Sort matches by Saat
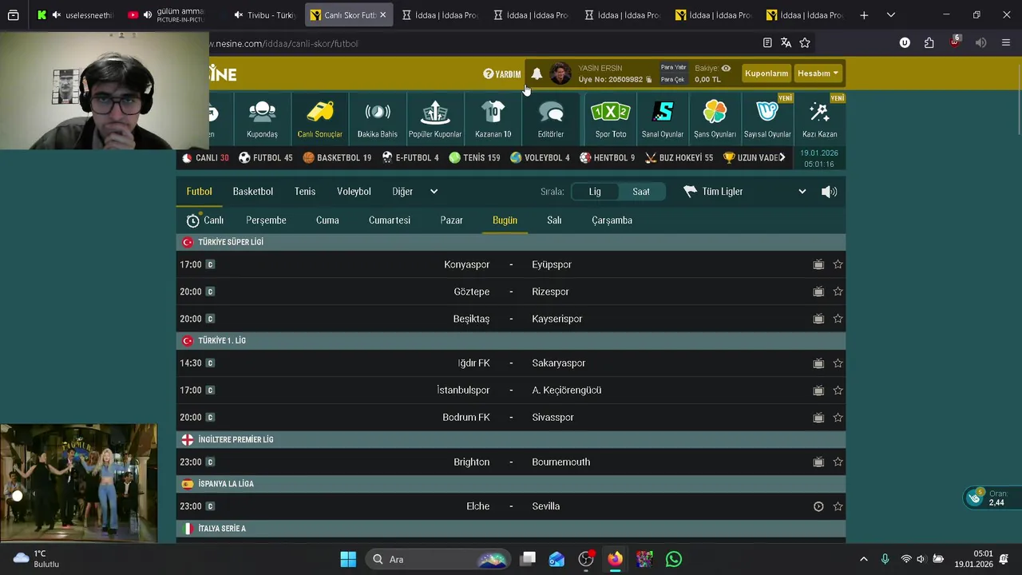 (641, 192)
